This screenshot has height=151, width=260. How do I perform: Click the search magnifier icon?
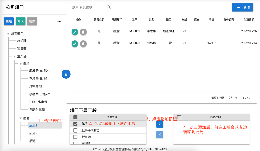(109, 7)
